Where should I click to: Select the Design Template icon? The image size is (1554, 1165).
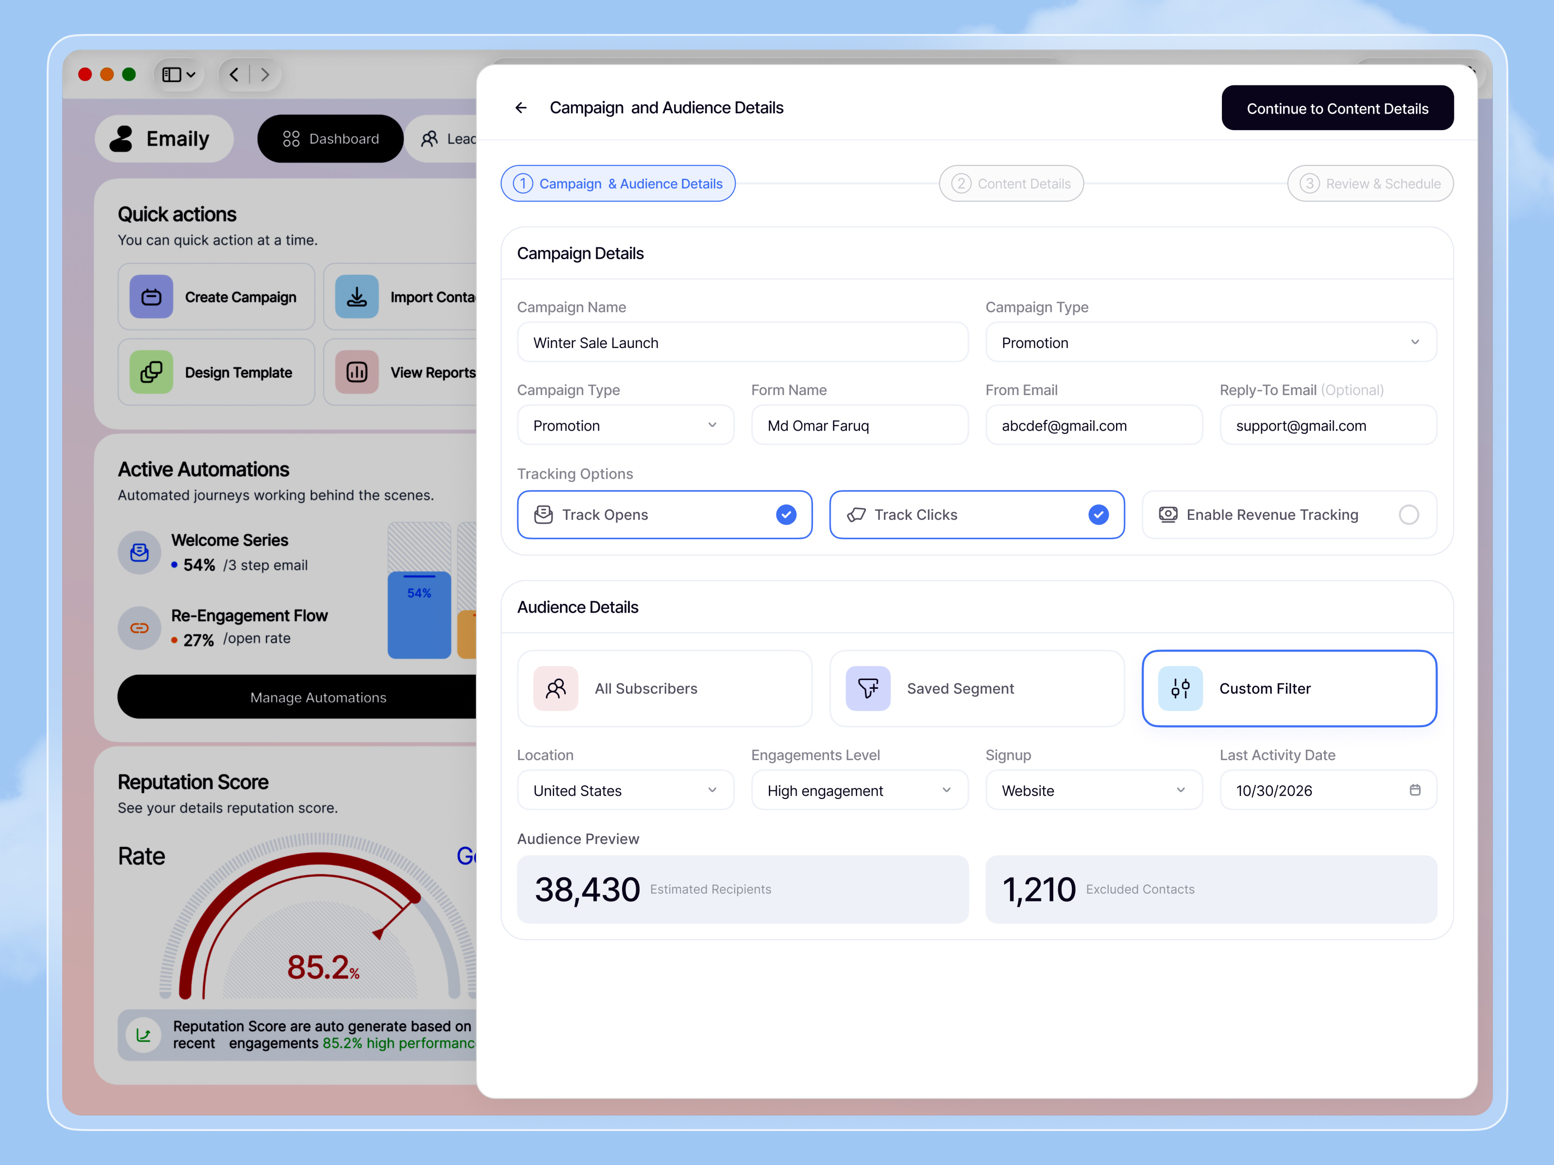pyautogui.click(x=151, y=372)
